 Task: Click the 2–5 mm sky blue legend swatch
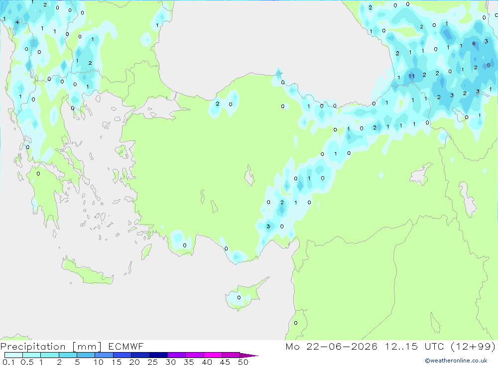68,355
